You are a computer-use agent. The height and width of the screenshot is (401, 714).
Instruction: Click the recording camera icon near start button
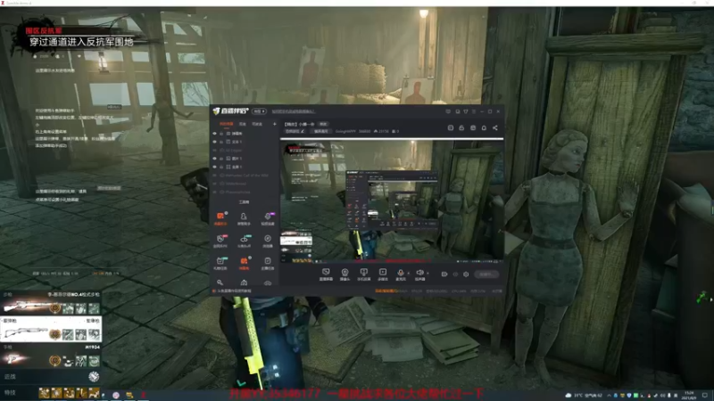click(x=444, y=274)
